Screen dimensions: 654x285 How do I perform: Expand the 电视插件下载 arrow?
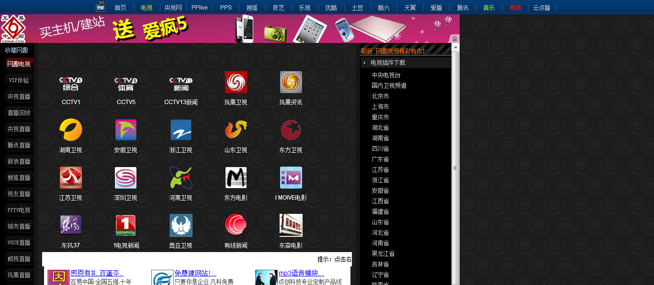pyautogui.click(x=365, y=63)
